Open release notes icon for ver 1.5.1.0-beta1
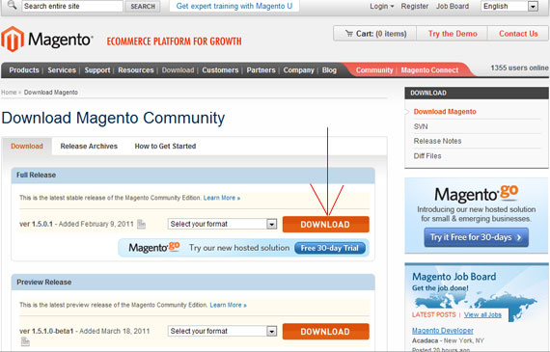 [25, 341]
